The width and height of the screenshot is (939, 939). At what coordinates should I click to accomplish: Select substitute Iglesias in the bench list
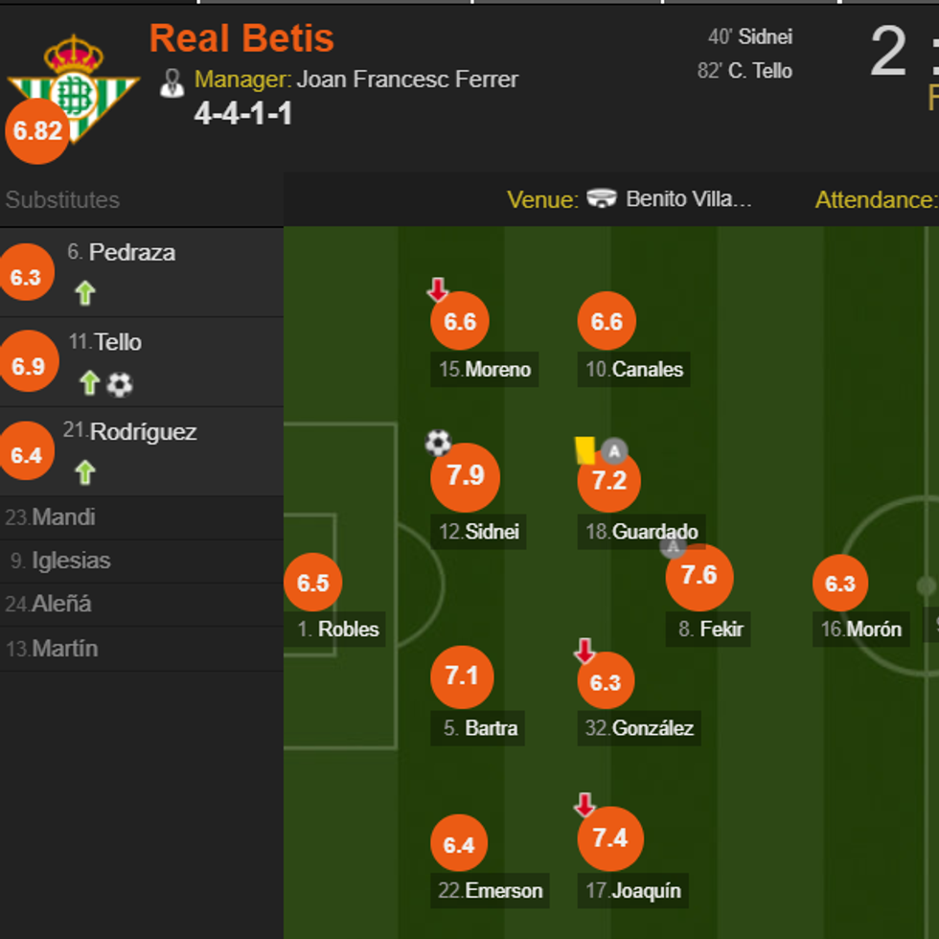[x=70, y=561]
